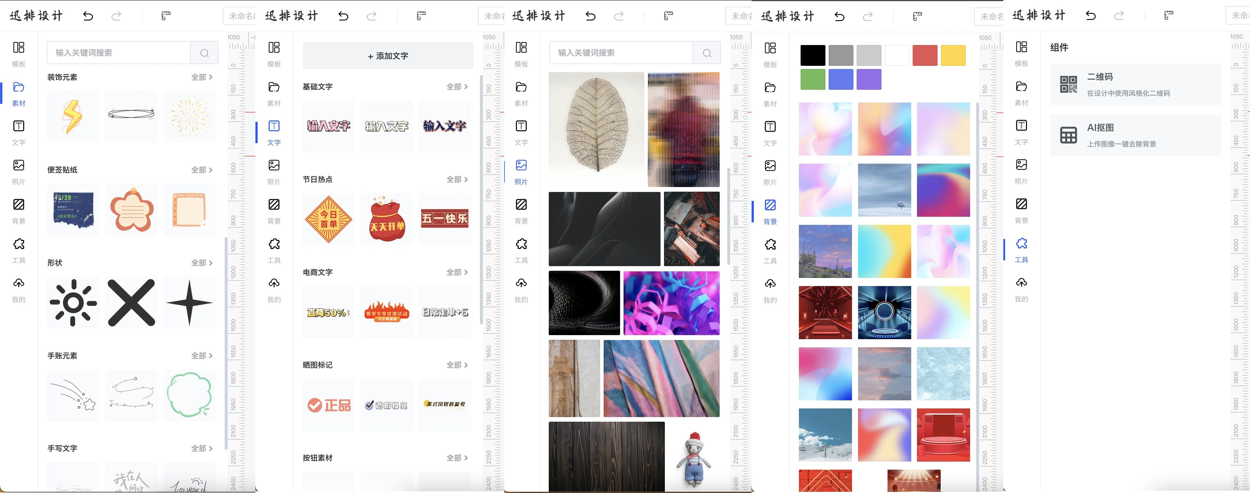Add the red 天天开单 lucky bag sticker

point(387,219)
